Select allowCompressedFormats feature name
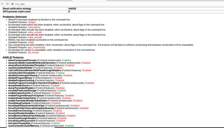This screenshot has width=224, height=128. click(x=22, y=60)
